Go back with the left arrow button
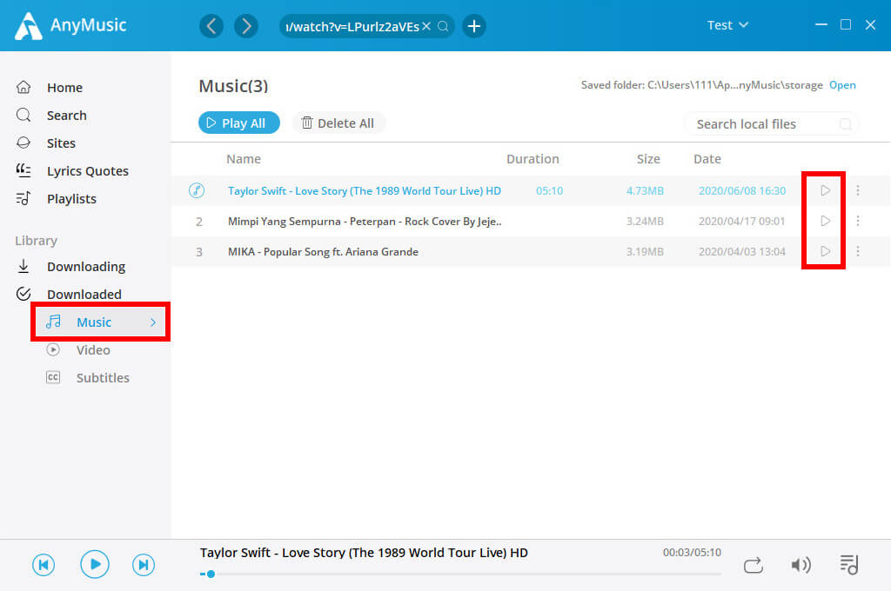Image resolution: width=891 pixels, height=591 pixels. [211, 26]
